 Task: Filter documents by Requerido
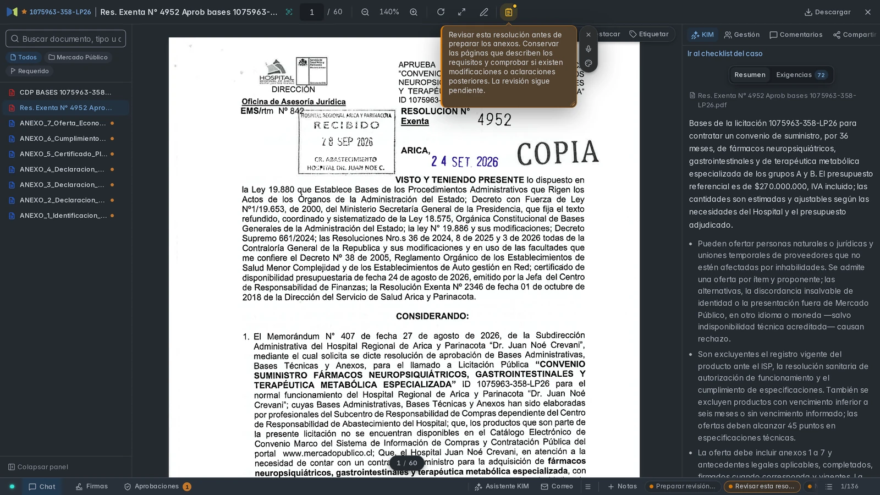(x=30, y=71)
